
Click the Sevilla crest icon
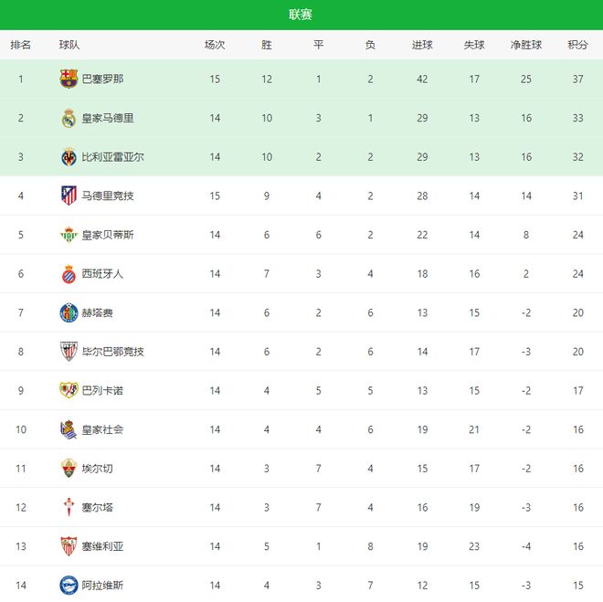[69, 546]
